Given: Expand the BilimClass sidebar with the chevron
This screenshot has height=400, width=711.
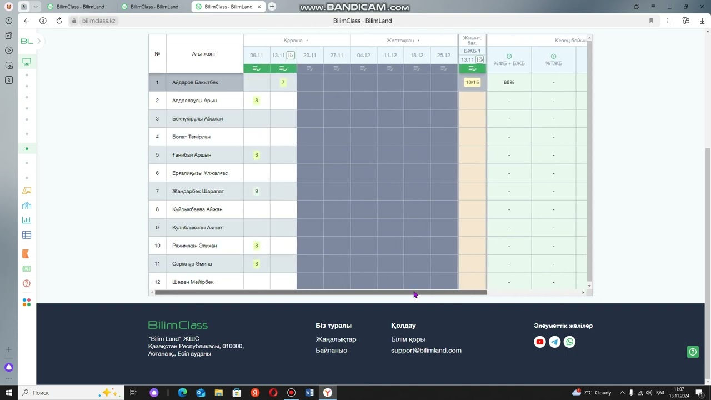Looking at the screenshot, I should [39, 41].
